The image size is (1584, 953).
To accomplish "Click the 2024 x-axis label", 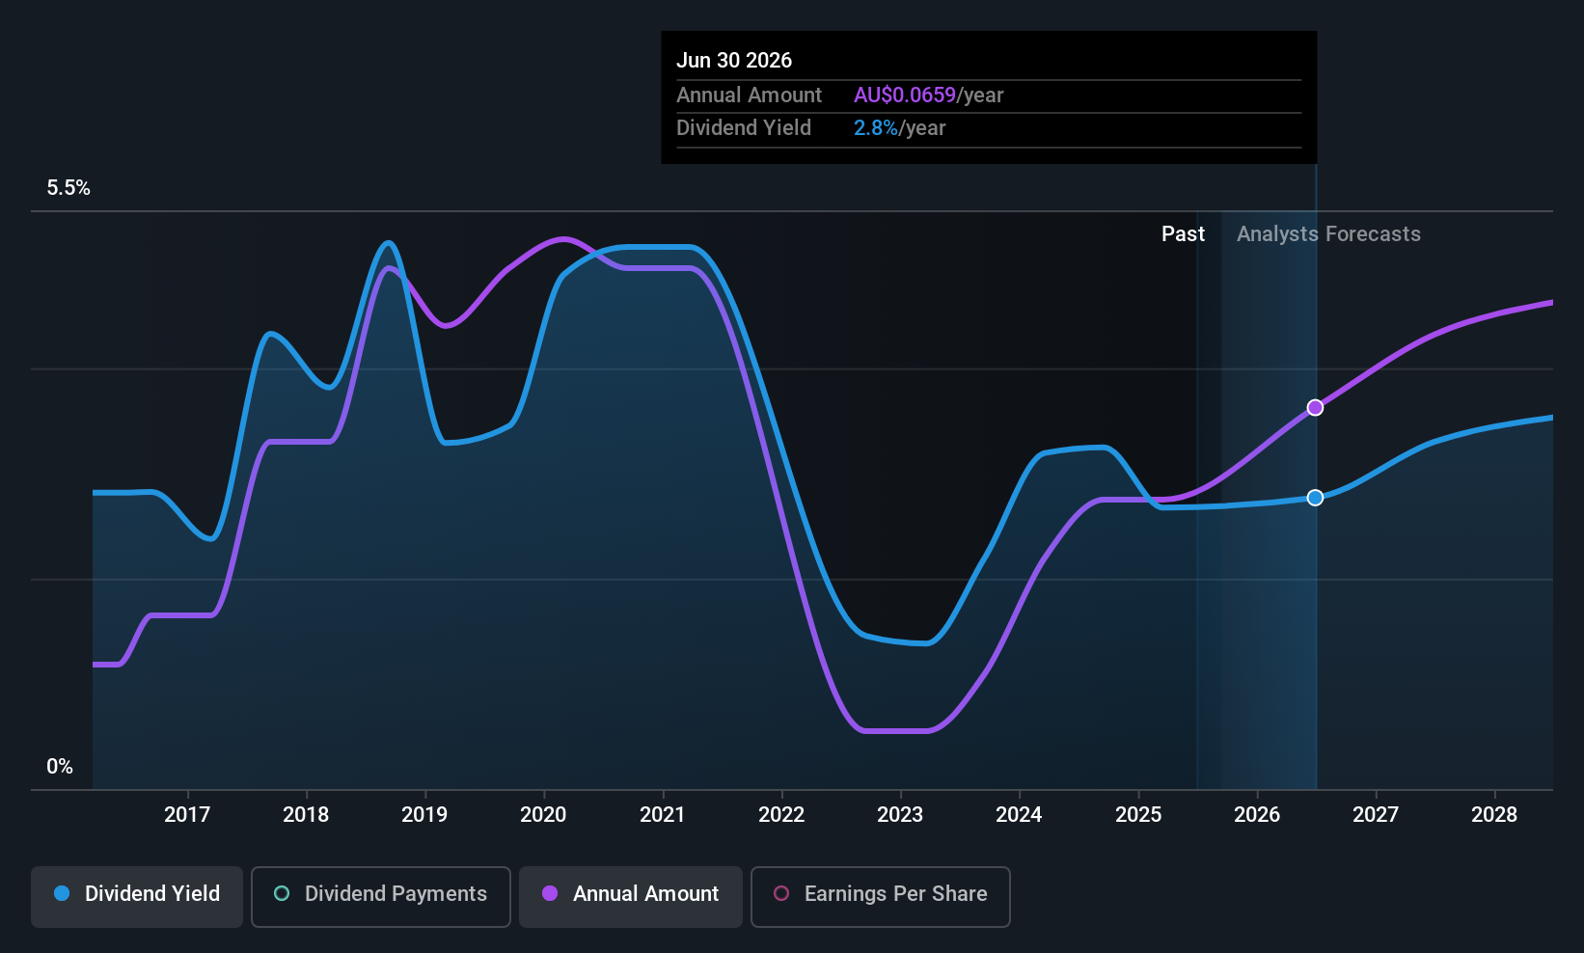I will tap(1019, 815).
